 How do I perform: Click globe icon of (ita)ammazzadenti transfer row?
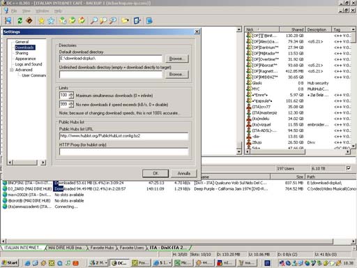pyautogui.click(x=5, y=207)
